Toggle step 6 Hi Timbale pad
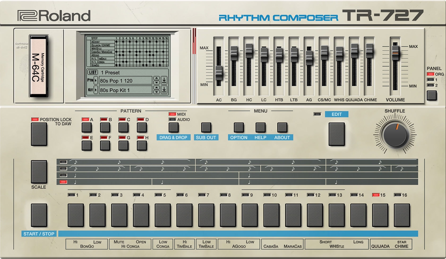The image size is (446, 259). point(185,215)
